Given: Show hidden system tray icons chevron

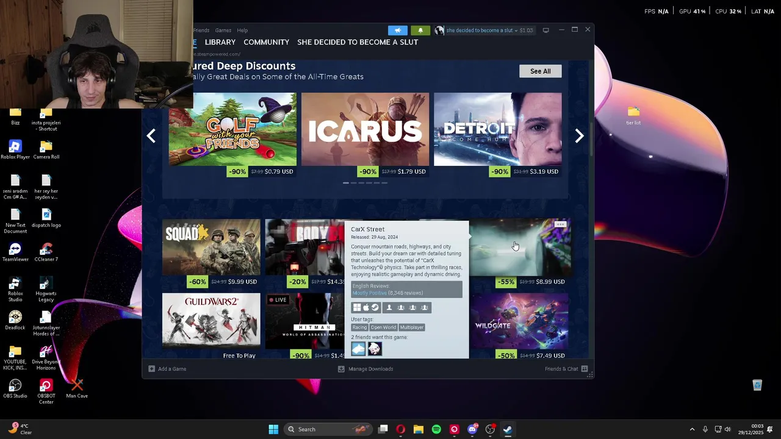Looking at the screenshot, I should pos(692,429).
